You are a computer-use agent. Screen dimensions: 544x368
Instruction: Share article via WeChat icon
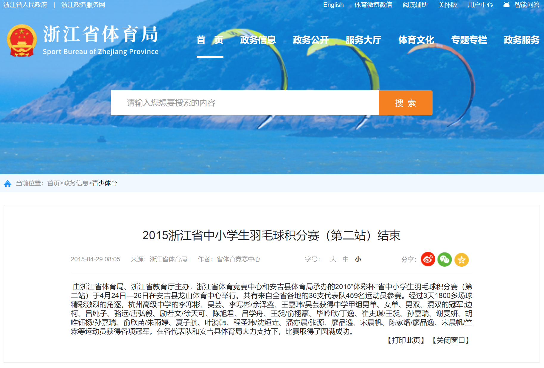coord(444,259)
